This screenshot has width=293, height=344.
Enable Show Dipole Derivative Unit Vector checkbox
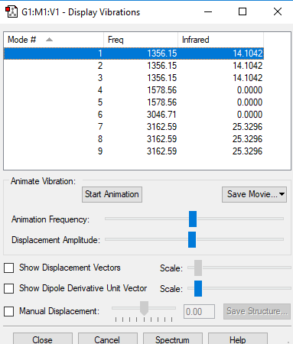(x=9, y=289)
